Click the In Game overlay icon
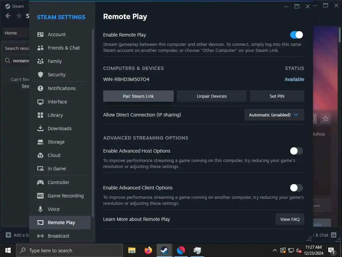Viewport: 342px width, 257px height. point(40,169)
